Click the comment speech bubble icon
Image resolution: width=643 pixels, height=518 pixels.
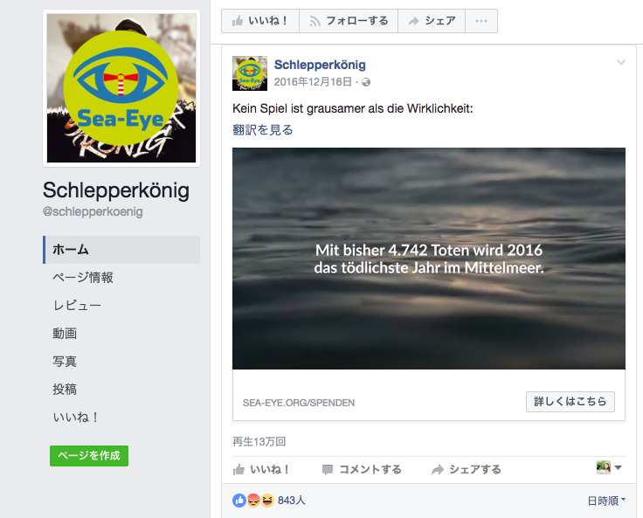pyautogui.click(x=328, y=470)
